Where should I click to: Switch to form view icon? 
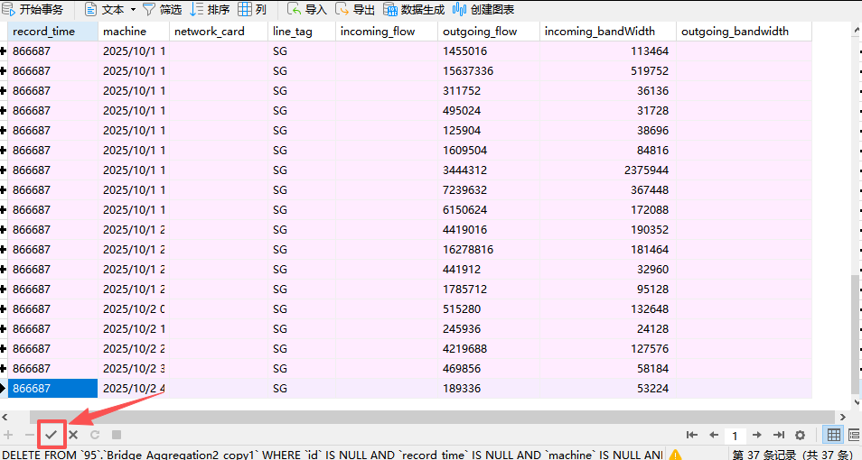coord(854,435)
